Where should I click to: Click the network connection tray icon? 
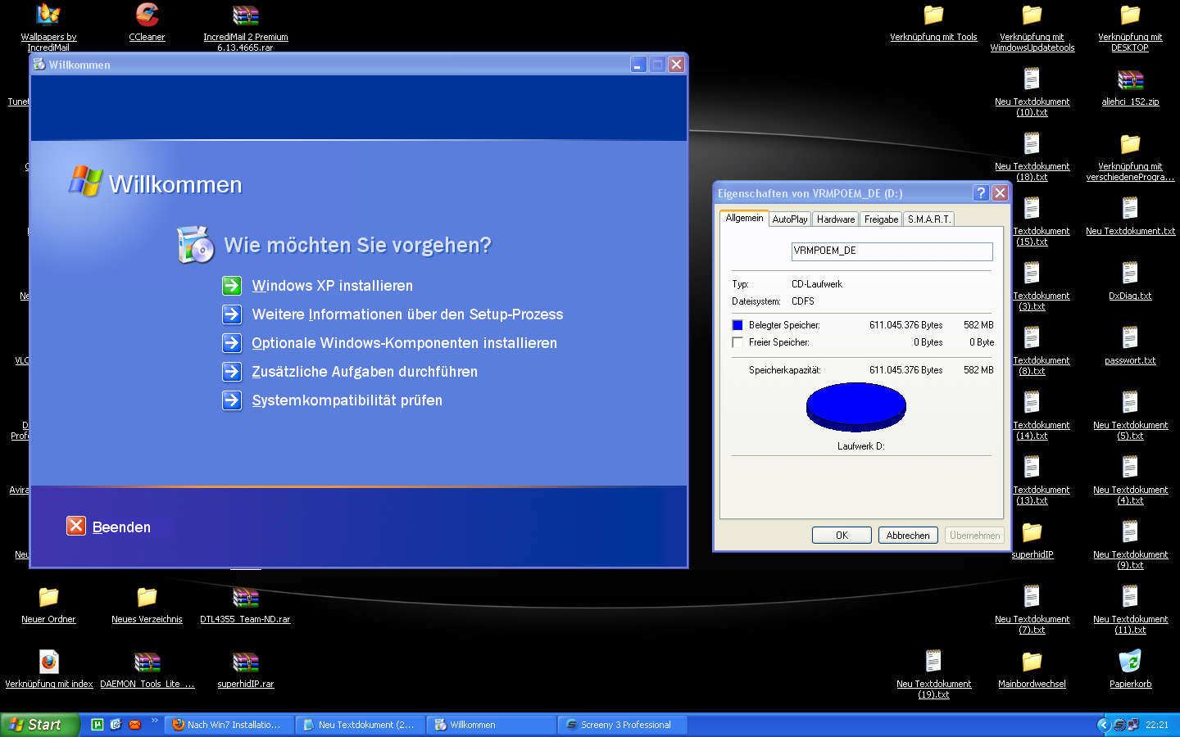[x=1132, y=725]
